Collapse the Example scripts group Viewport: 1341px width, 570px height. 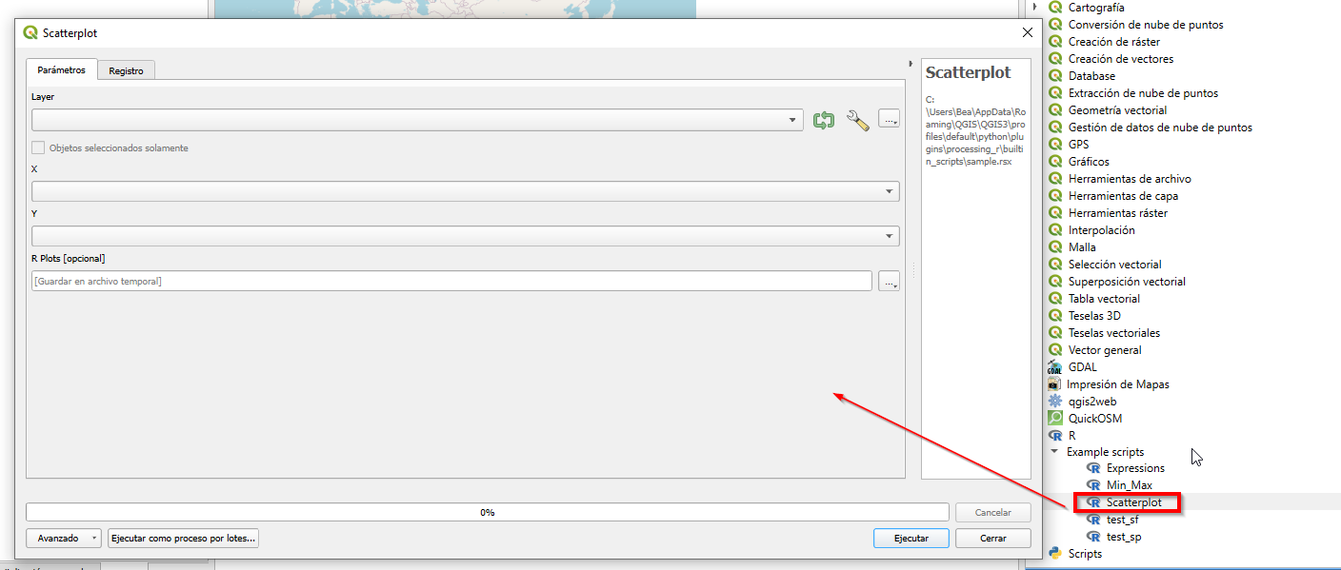1054,452
